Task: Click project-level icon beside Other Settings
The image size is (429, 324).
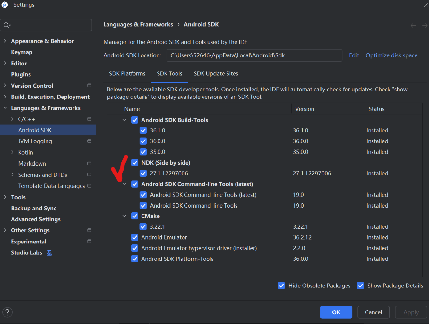Action: 89,230
